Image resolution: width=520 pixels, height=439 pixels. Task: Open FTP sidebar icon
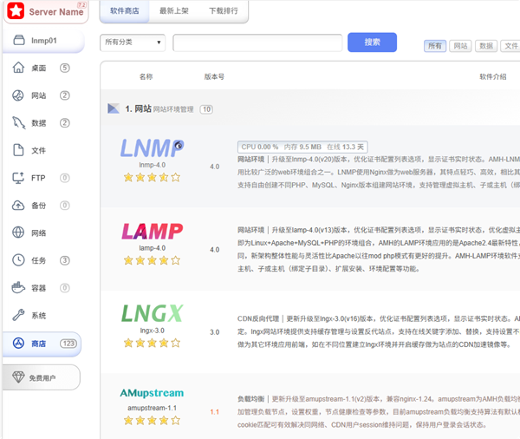(18, 178)
